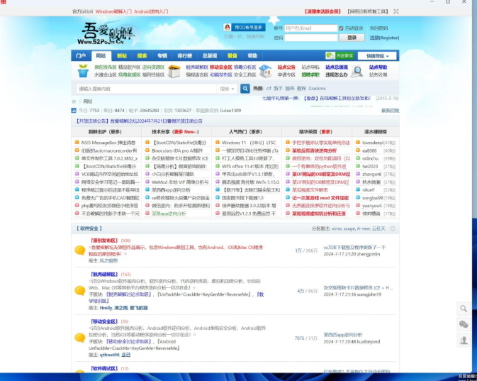477x381 pixels.
Task: Click the 登录 login button
Action: coord(352,38)
